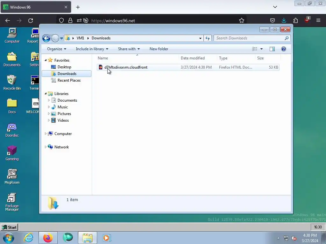The width and height of the screenshot is (326, 244).
Task: Open Include in library dropdown
Action: (92, 49)
